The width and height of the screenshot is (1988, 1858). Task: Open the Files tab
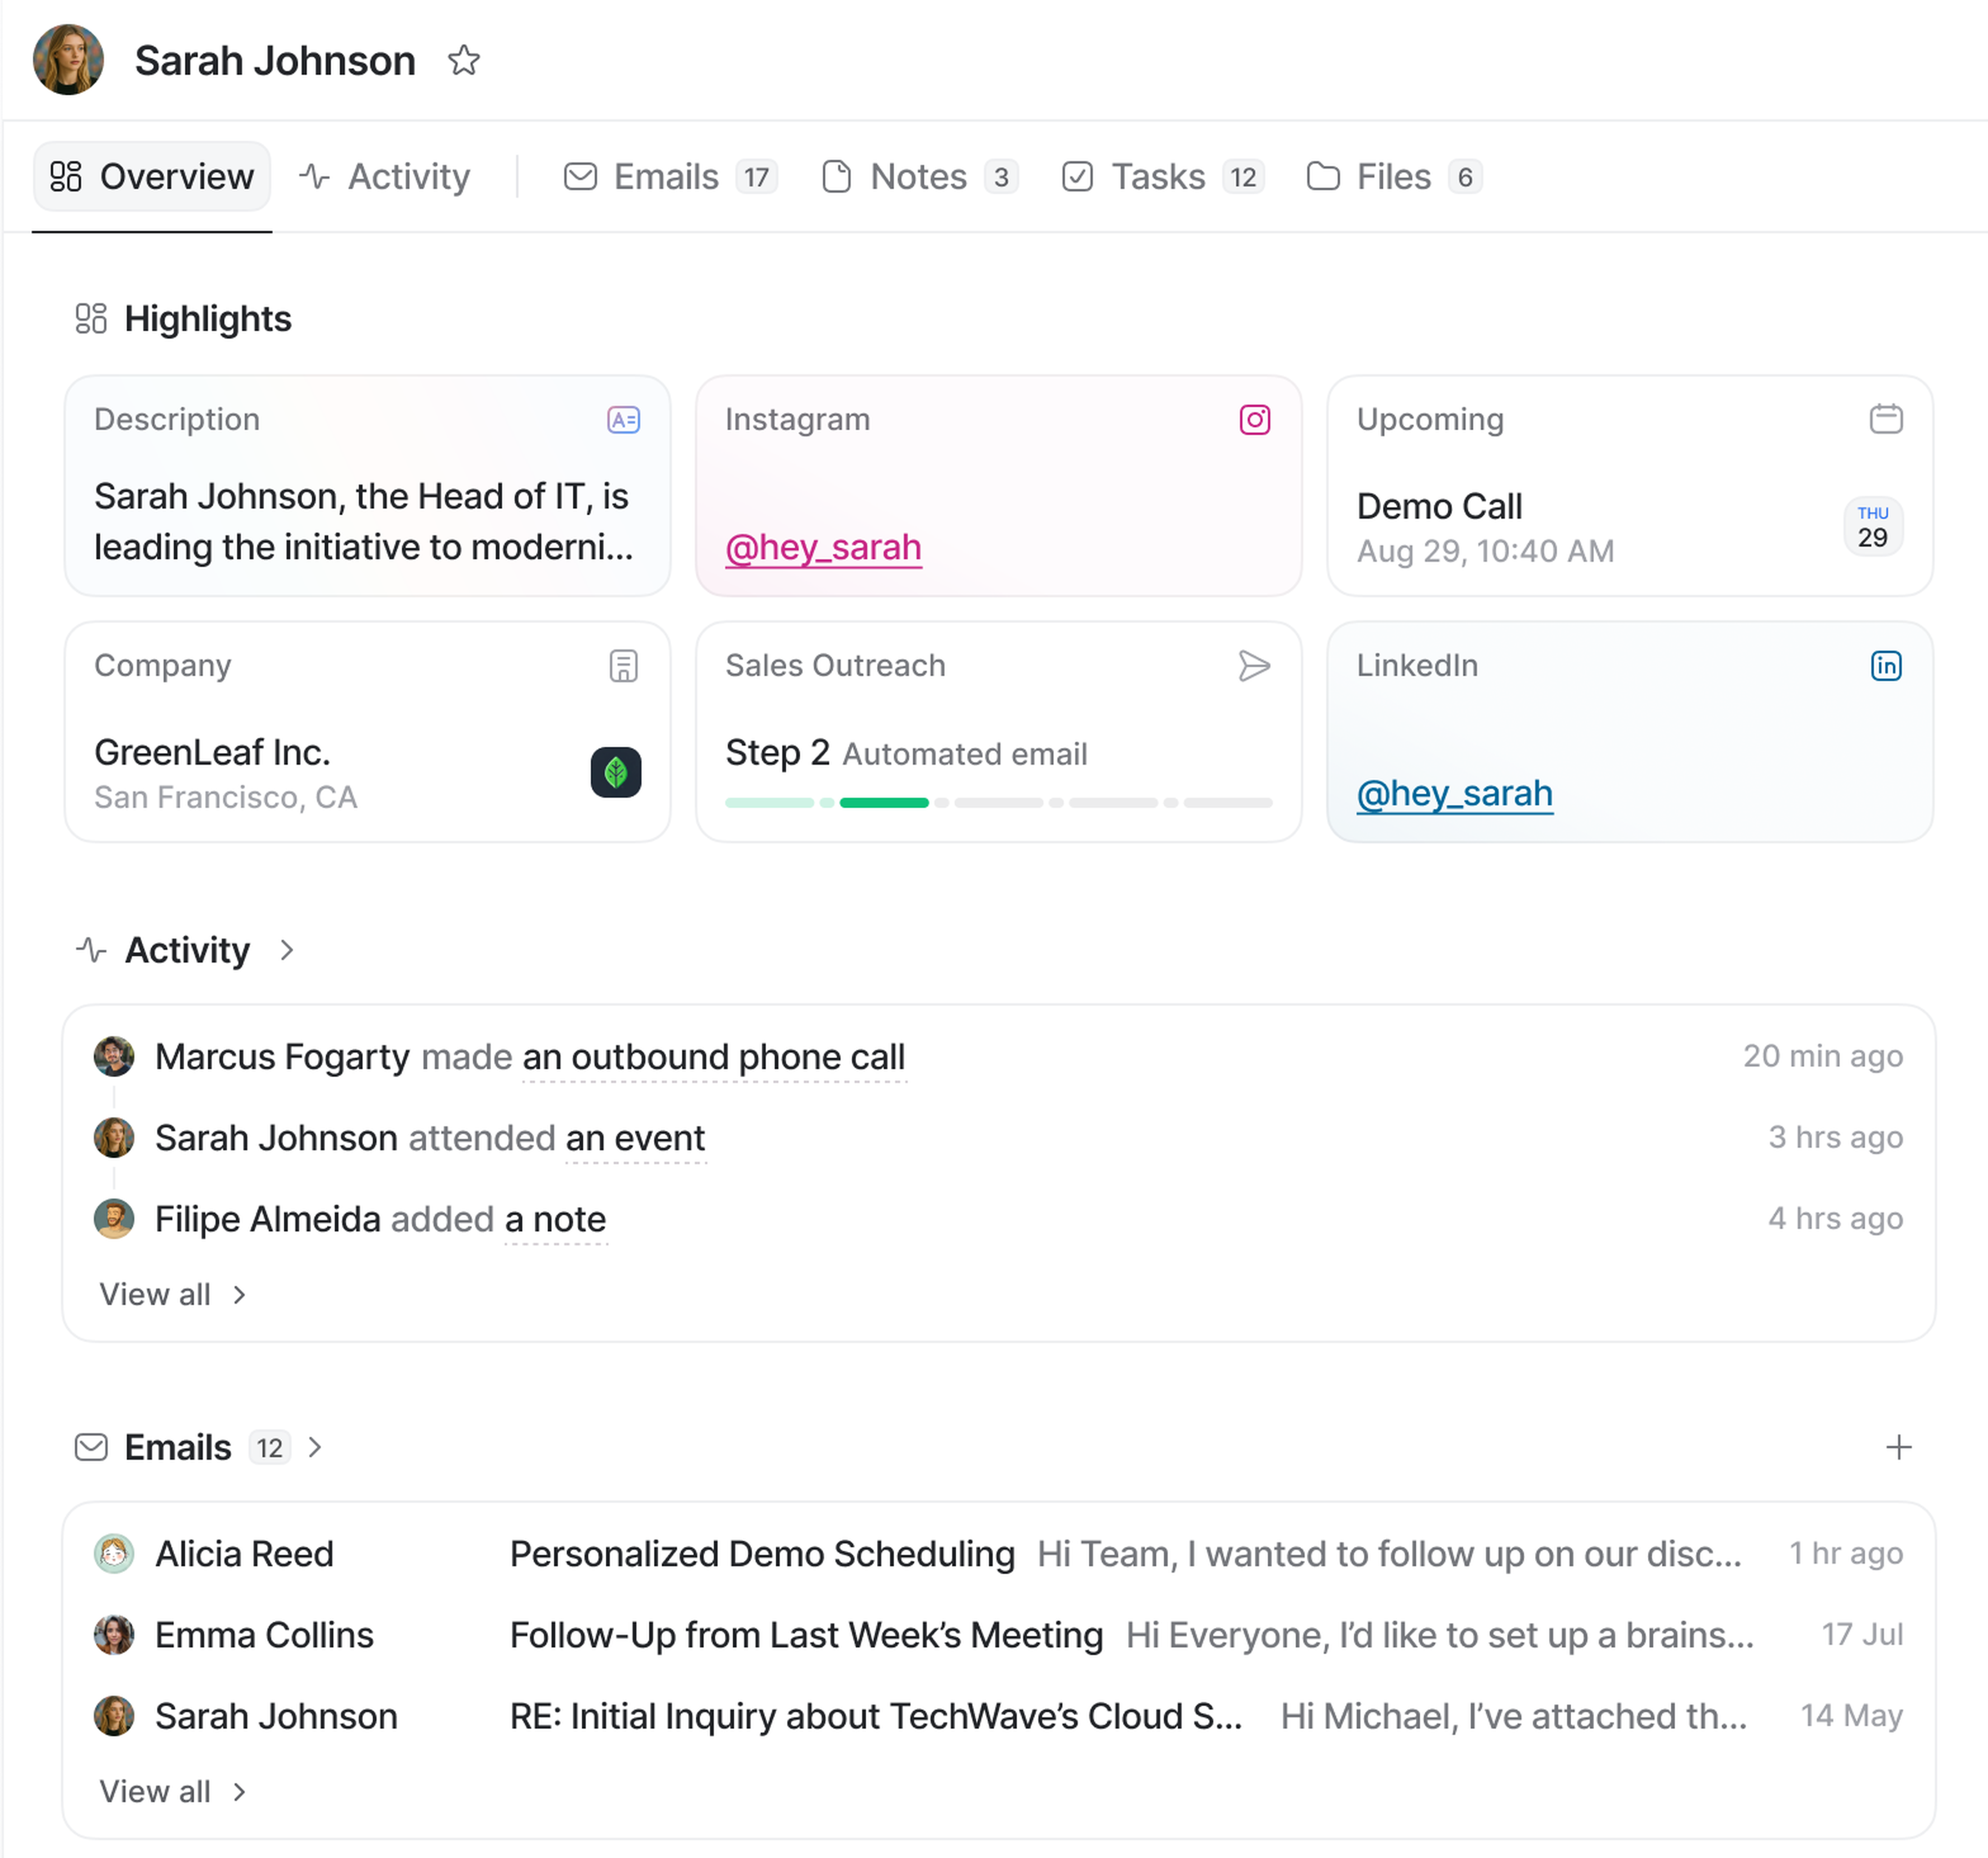1393,177
